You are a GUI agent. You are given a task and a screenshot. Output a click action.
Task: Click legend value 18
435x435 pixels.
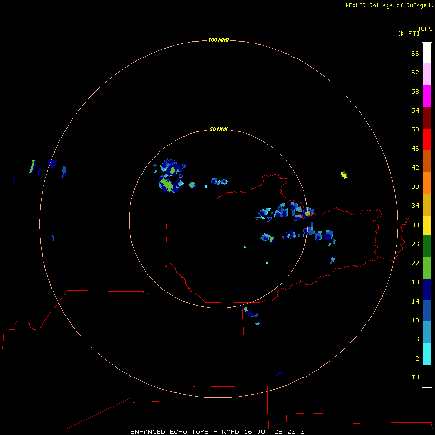(415, 282)
